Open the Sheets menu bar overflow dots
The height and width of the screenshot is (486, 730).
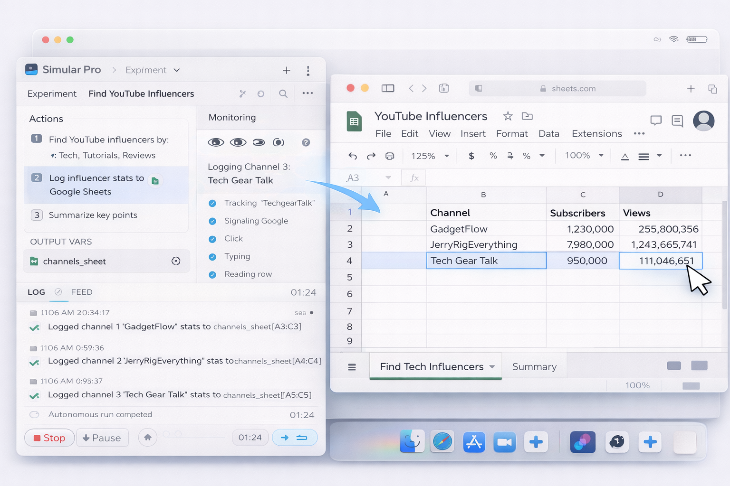coord(639,134)
